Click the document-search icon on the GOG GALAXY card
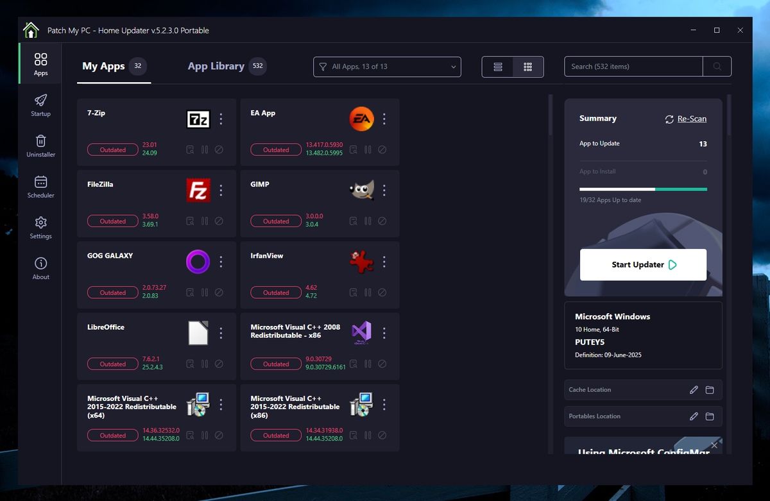 190,293
